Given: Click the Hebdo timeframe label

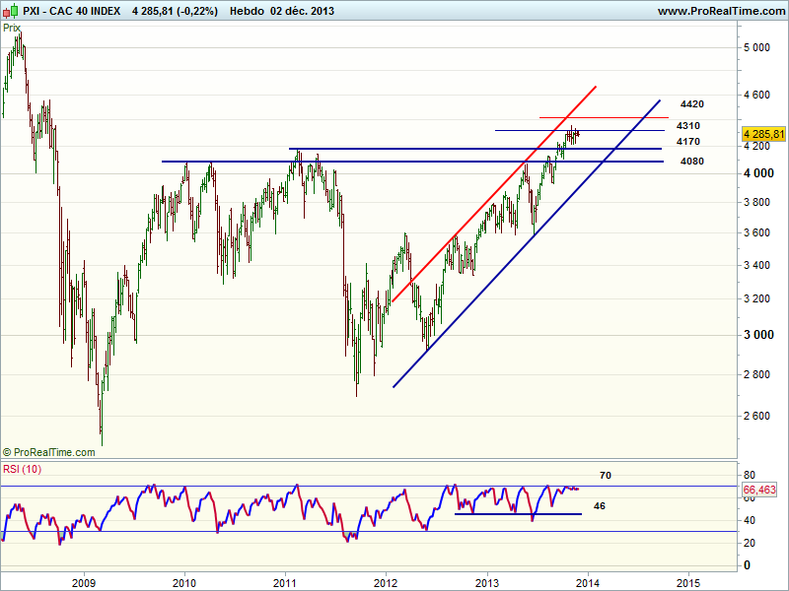Looking at the screenshot, I should pyautogui.click(x=250, y=12).
